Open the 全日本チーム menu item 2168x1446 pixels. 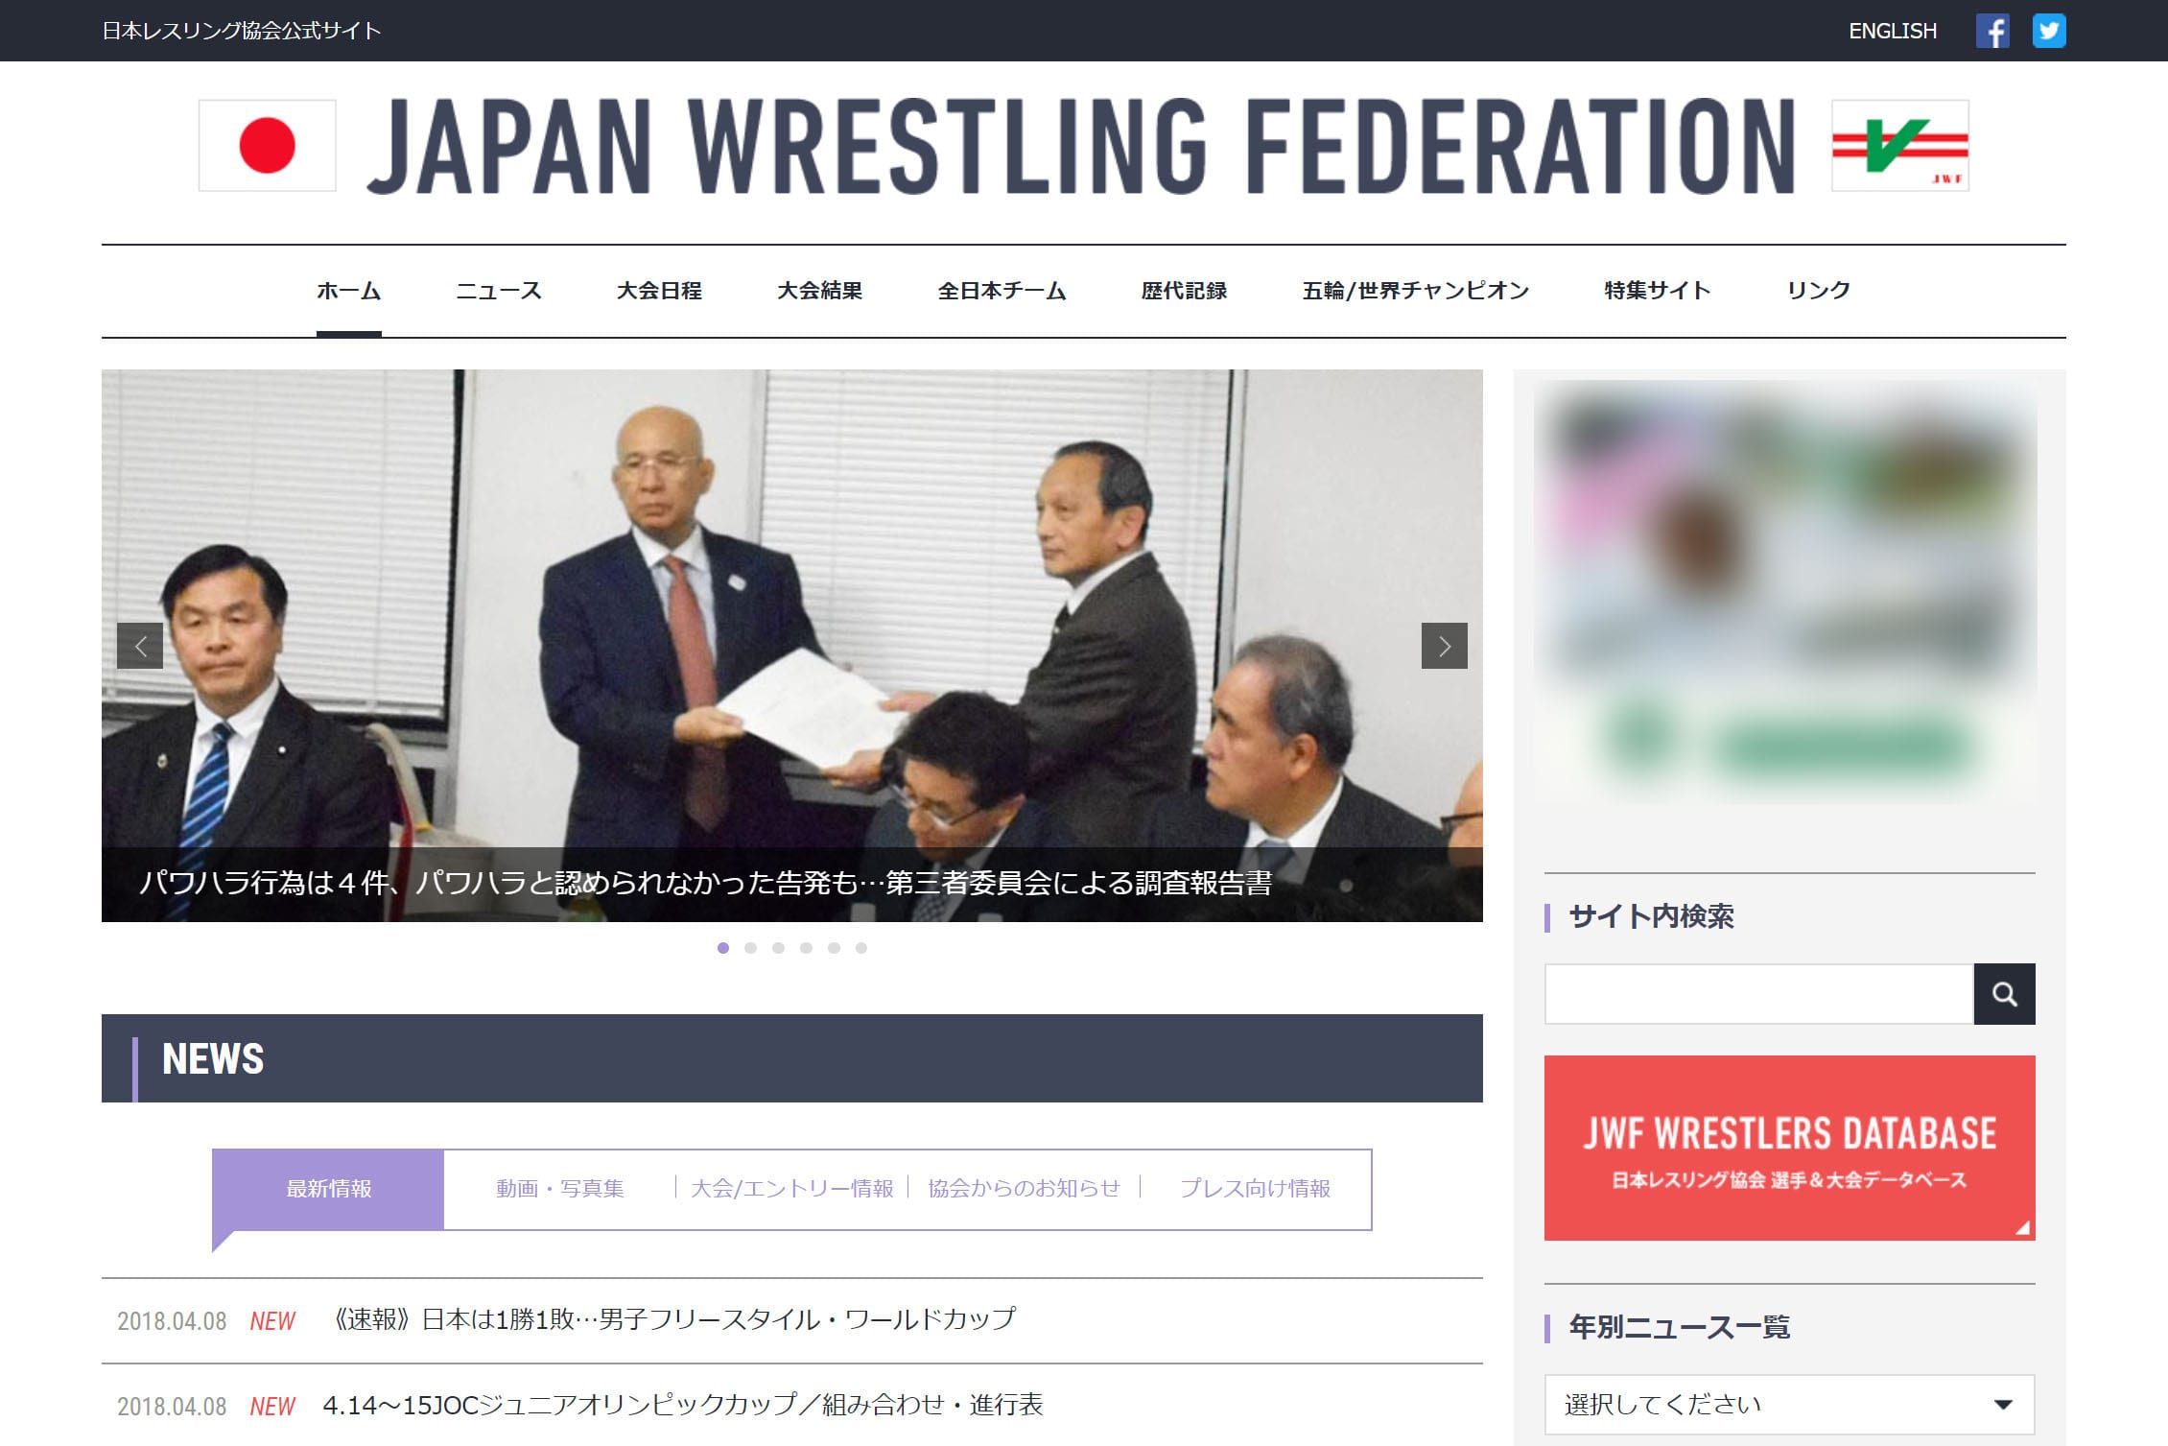click(x=1002, y=291)
